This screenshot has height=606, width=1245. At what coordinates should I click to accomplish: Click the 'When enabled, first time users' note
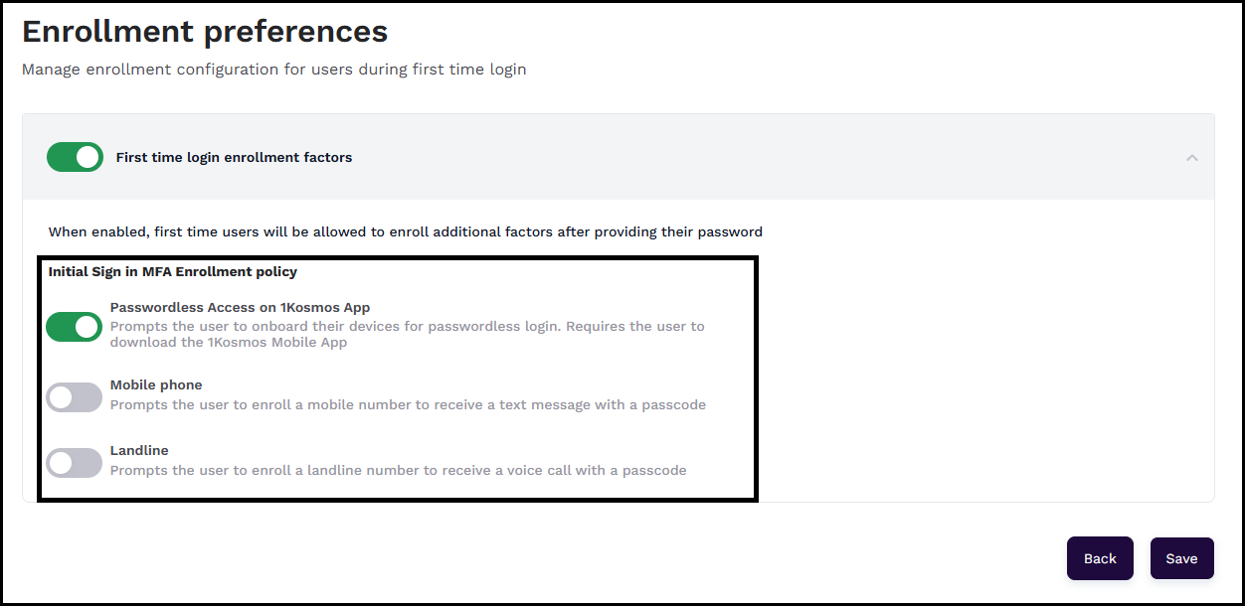tap(405, 232)
